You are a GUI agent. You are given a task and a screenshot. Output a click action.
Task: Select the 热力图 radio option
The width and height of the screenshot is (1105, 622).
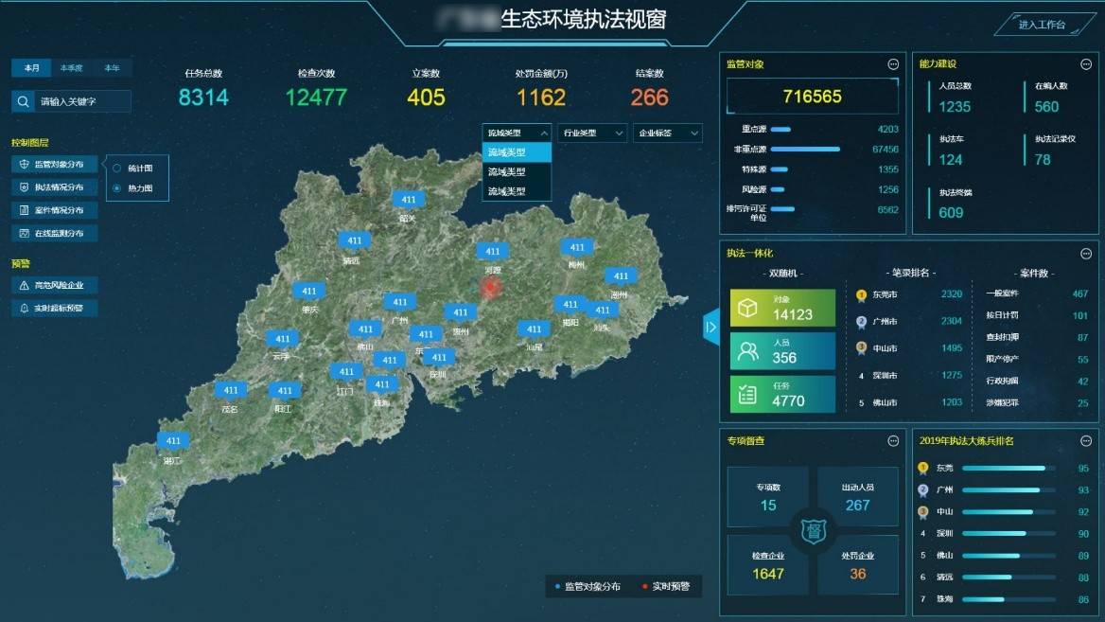[x=117, y=188]
